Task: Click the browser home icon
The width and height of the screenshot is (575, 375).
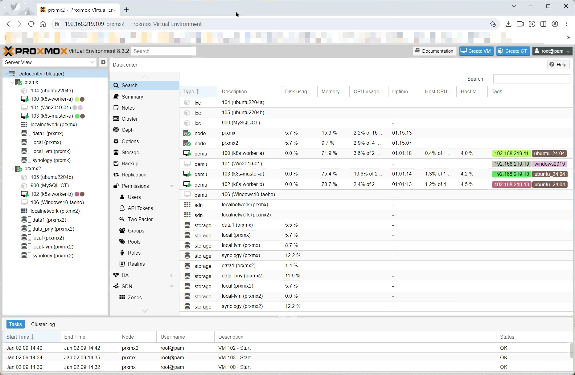Action: 43,24
